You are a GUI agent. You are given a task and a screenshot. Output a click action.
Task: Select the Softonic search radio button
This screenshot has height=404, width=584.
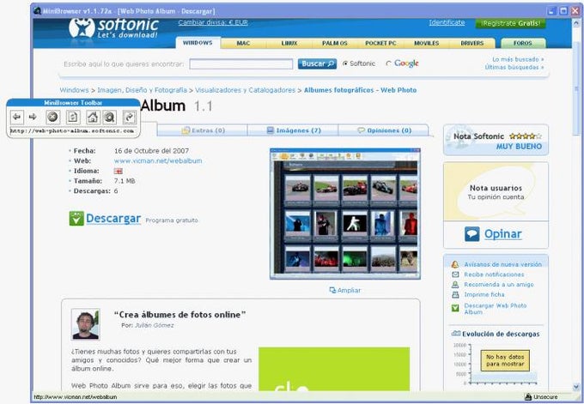(345, 63)
